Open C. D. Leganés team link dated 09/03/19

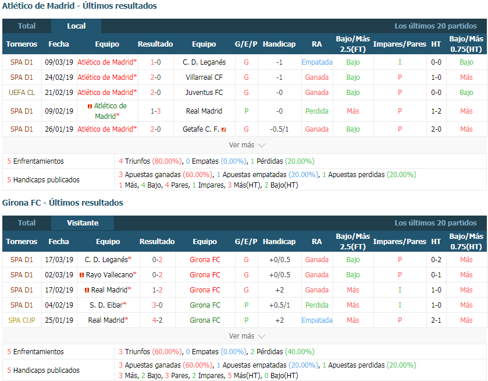(x=204, y=62)
